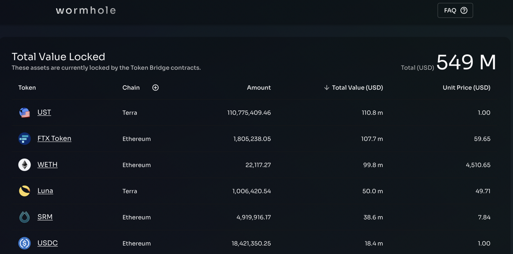Click the unit price 7.84
Image resolution: width=513 pixels, height=254 pixels.
coord(484,217)
